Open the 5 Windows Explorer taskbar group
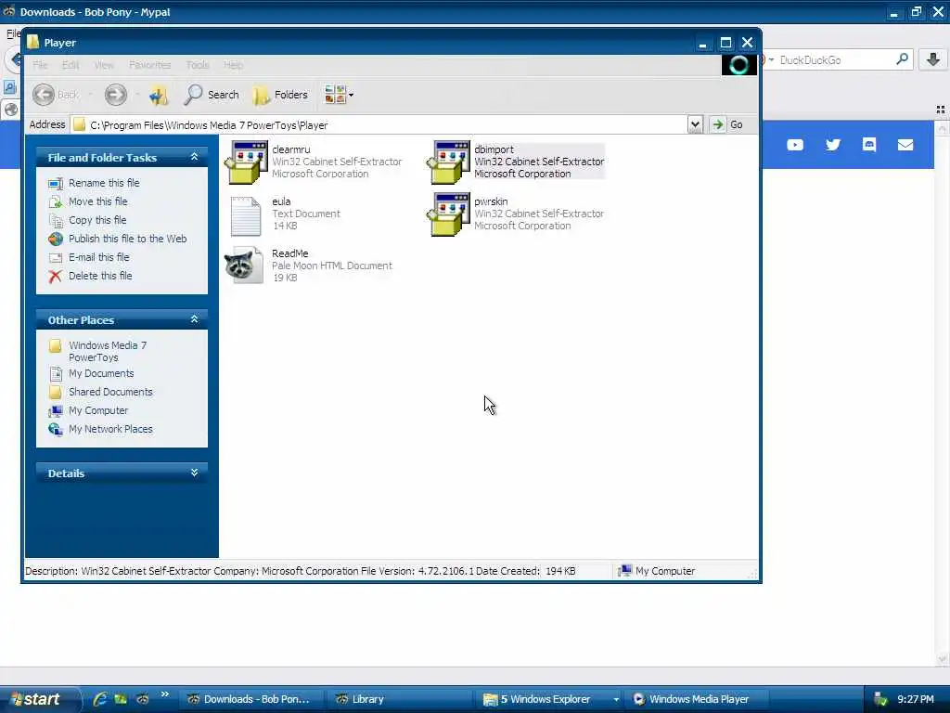The height and width of the screenshot is (713, 950). [550, 699]
